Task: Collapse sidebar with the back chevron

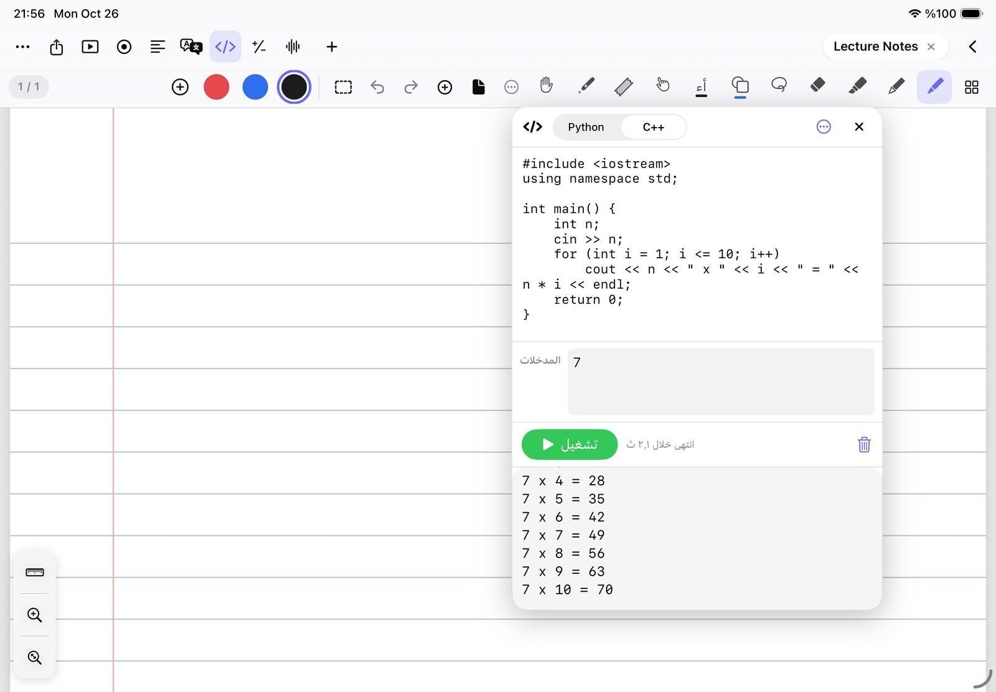Action: coord(972,47)
